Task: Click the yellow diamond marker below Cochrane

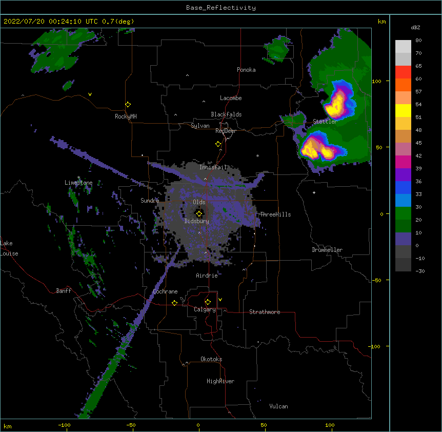Action: [174, 303]
